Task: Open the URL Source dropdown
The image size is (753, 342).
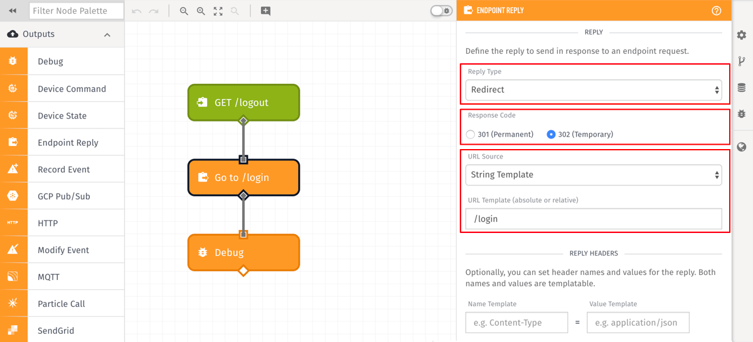Action: [x=594, y=175]
